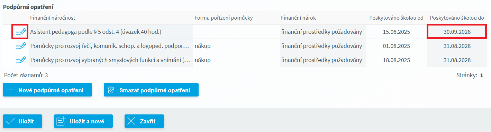The image size is (491, 132).
Task: Sort by Forma pořízení pomůcky header
Action: tap(224, 18)
